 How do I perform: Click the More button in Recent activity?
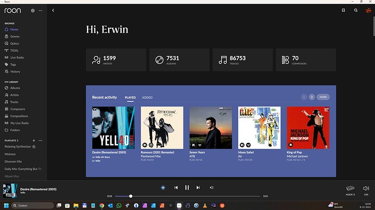(323, 97)
